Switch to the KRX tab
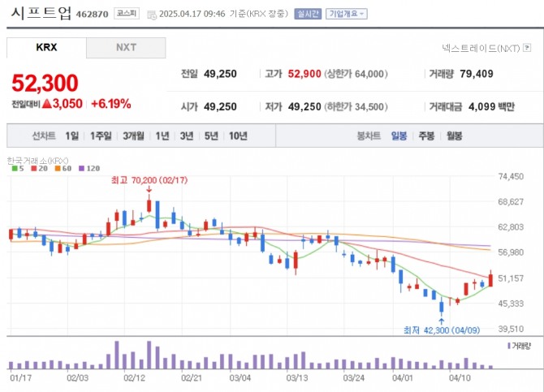This screenshot has height=392, width=544. click(x=46, y=48)
